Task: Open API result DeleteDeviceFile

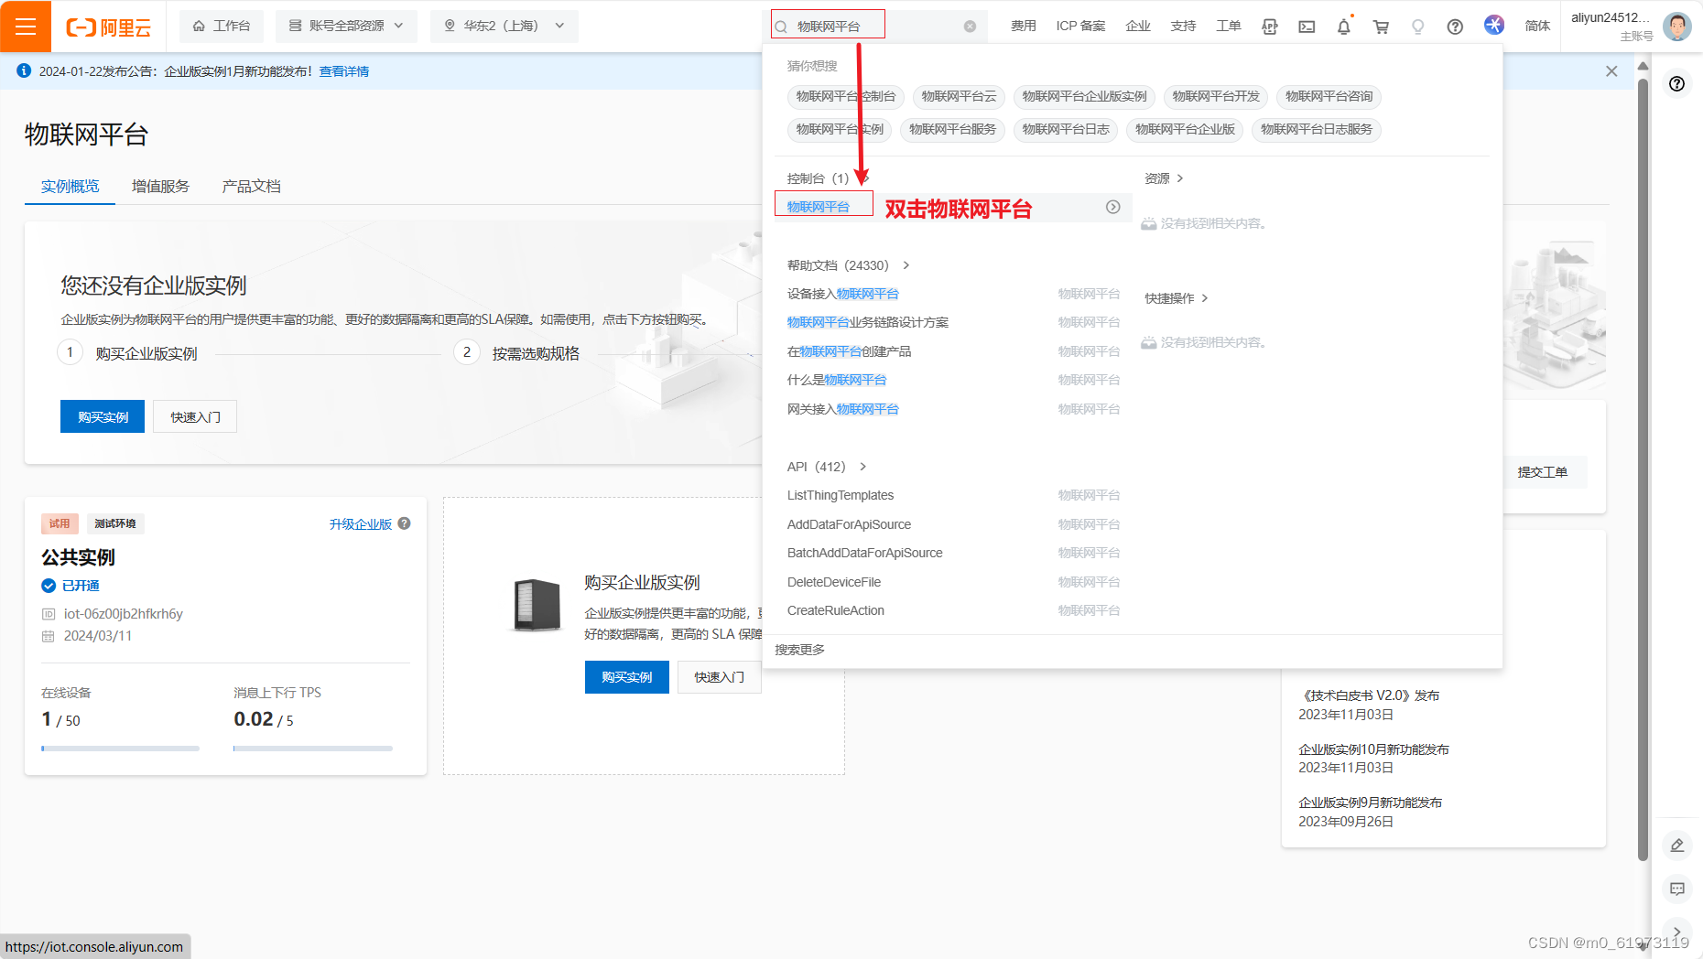Action: (834, 582)
